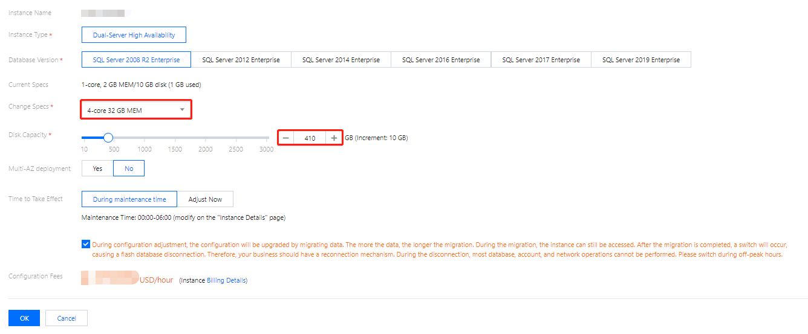
Task: Choose SQL Server 2012 Enterprise version
Action: pos(241,60)
